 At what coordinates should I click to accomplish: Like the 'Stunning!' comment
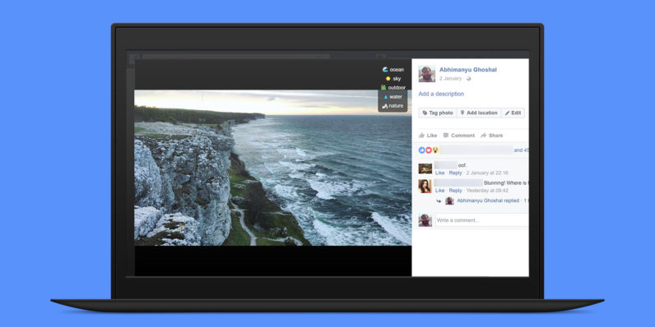tap(440, 191)
